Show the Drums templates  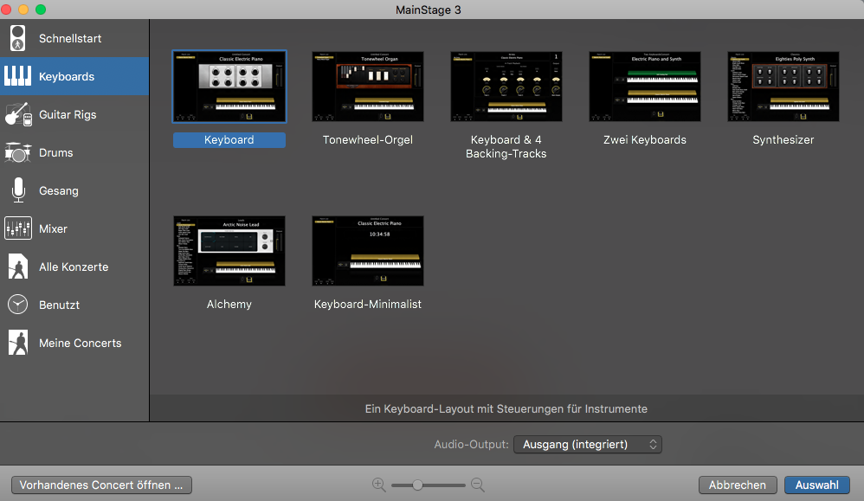coord(74,152)
